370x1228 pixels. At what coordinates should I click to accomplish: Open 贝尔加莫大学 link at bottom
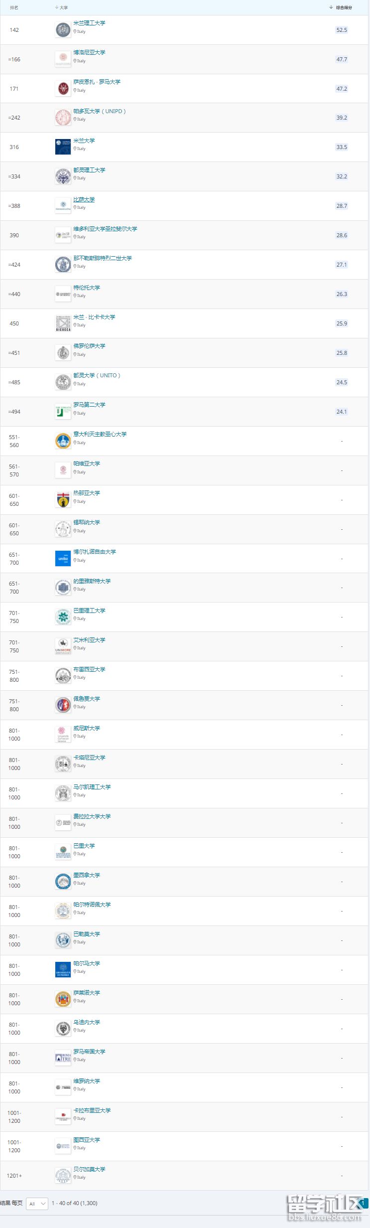point(89,1169)
